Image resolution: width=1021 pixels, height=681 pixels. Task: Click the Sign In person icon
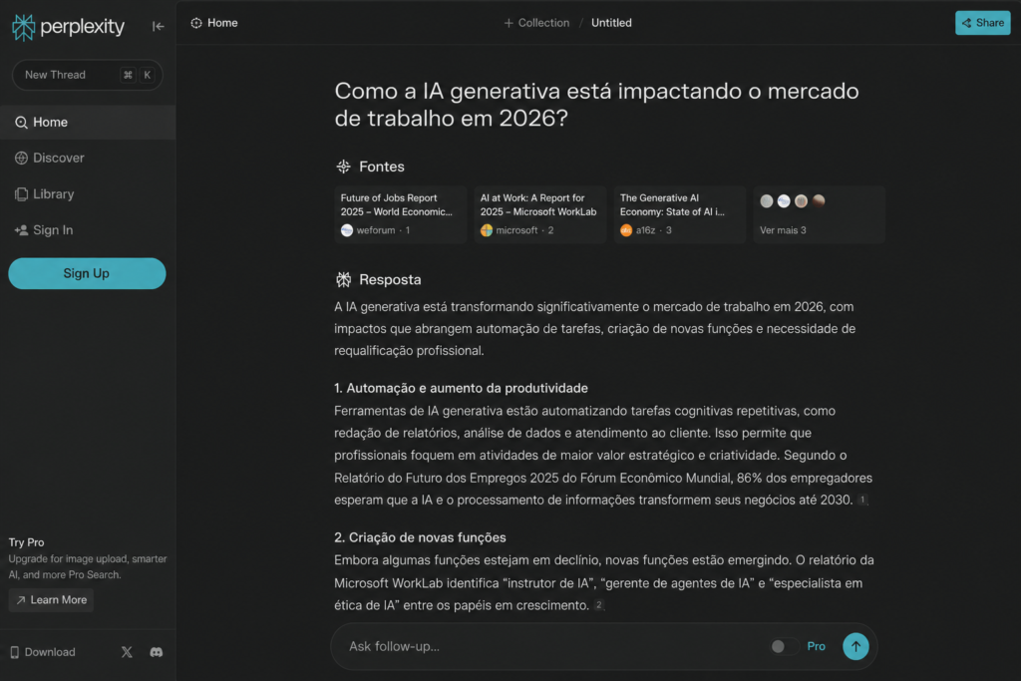[x=21, y=229]
